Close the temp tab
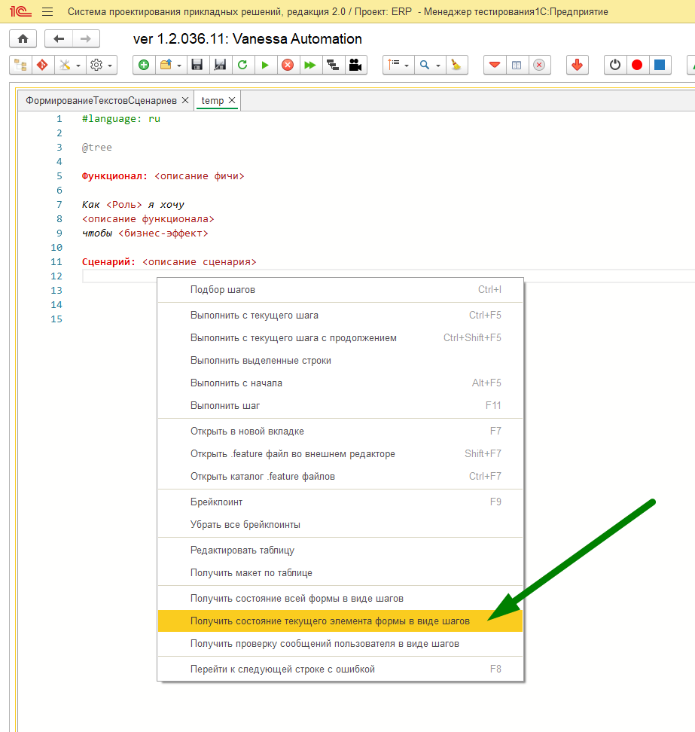The width and height of the screenshot is (695, 732). point(232,100)
